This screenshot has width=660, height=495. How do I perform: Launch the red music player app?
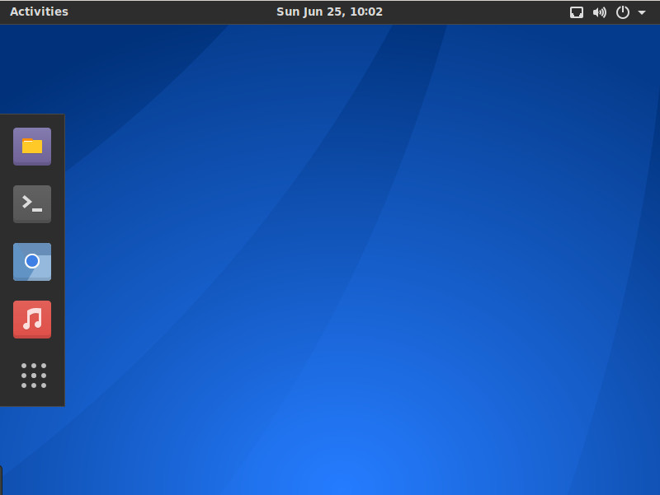point(32,320)
